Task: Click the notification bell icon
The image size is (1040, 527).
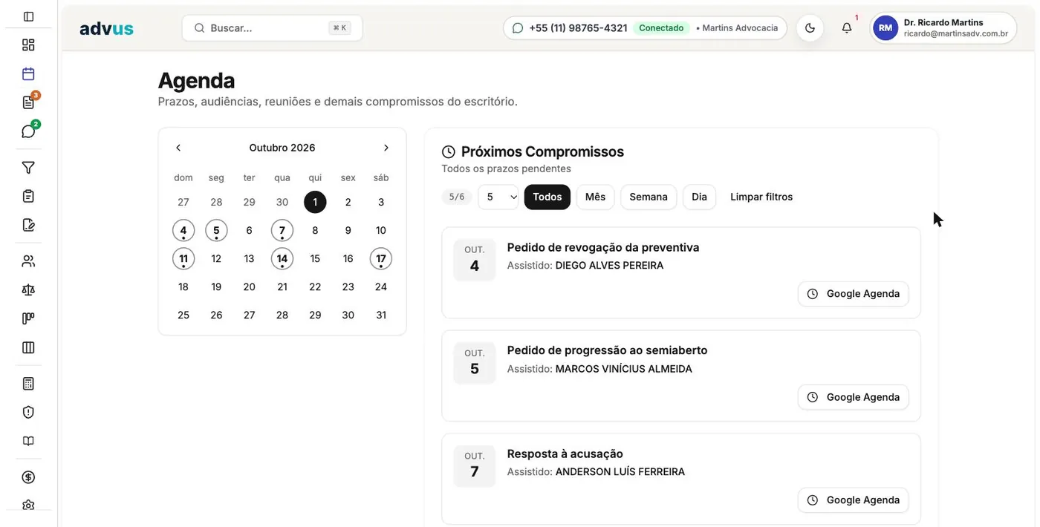Action: pyautogui.click(x=847, y=28)
